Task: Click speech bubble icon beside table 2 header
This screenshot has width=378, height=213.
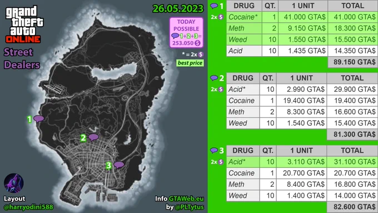Action: point(214,78)
